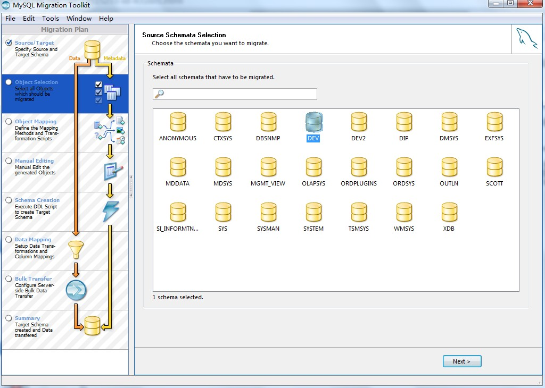
Task: Select the OUTLN schema icon
Action: pyautogui.click(x=449, y=167)
